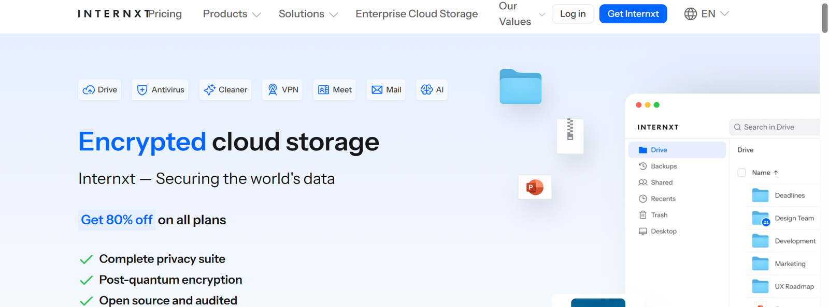The image size is (829, 307).
Task: Open the Marketing folder icon
Action: click(x=760, y=264)
